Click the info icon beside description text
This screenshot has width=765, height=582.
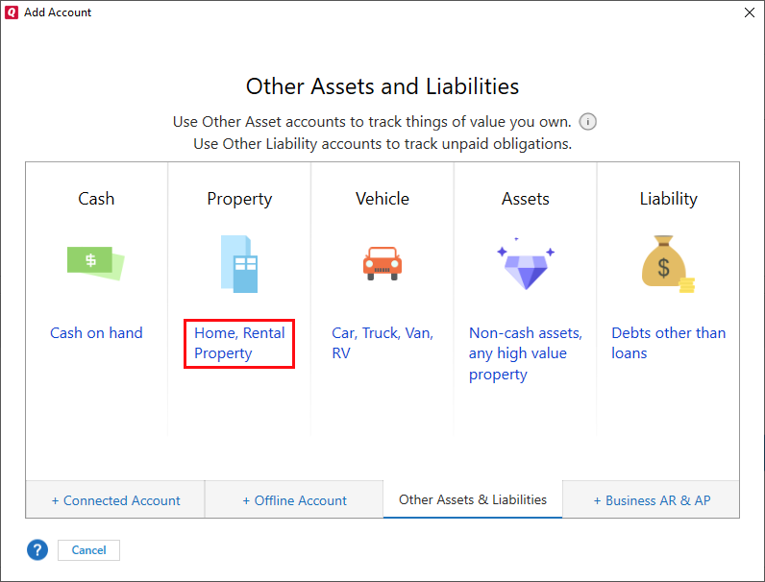pyautogui.click(x=588, y=122)
